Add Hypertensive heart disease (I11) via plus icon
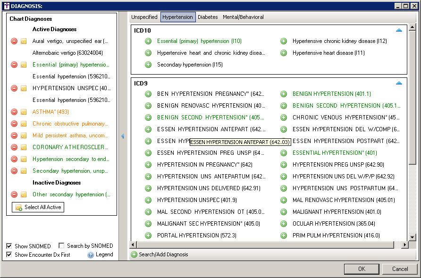421x278 pixels. [284, 53]
